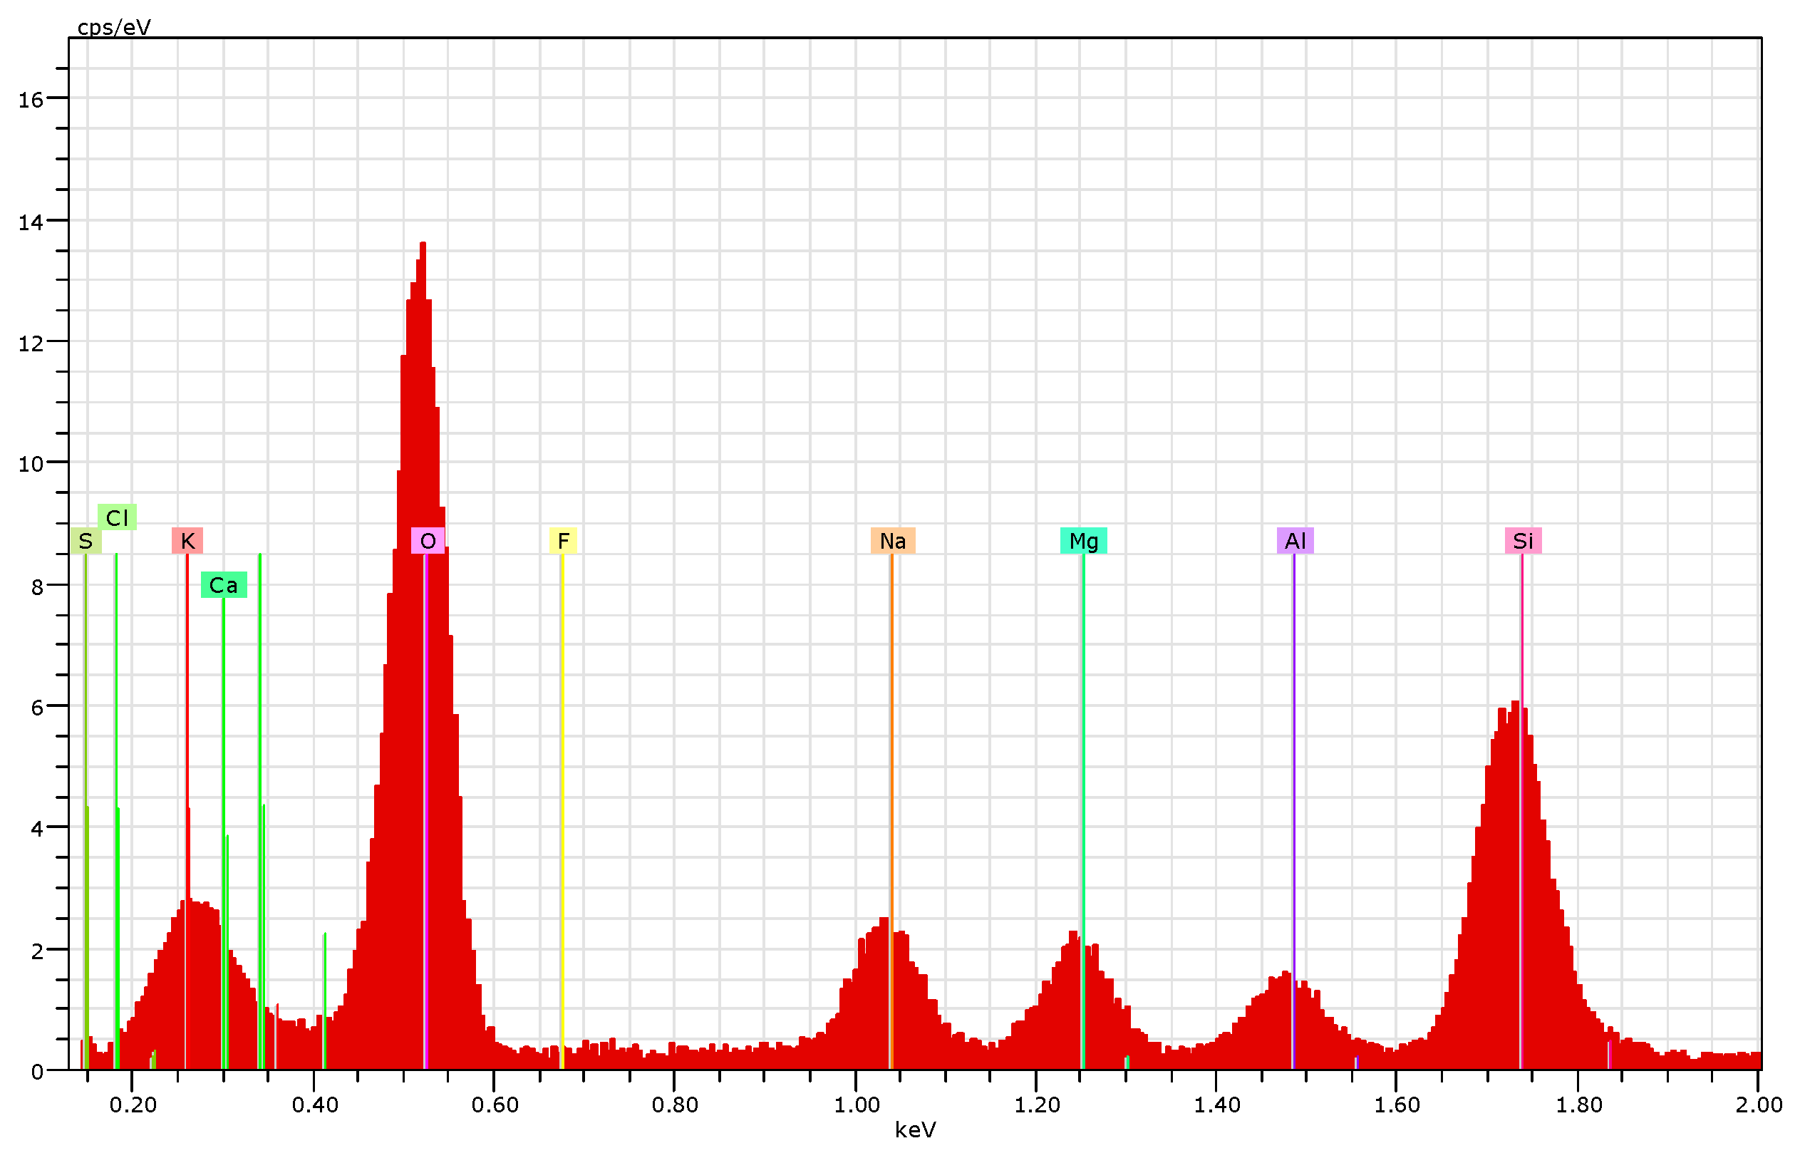Click the 16 tick label on y-axis
Viewport: 1800px width, 1153px height.
tap(31, 100)
